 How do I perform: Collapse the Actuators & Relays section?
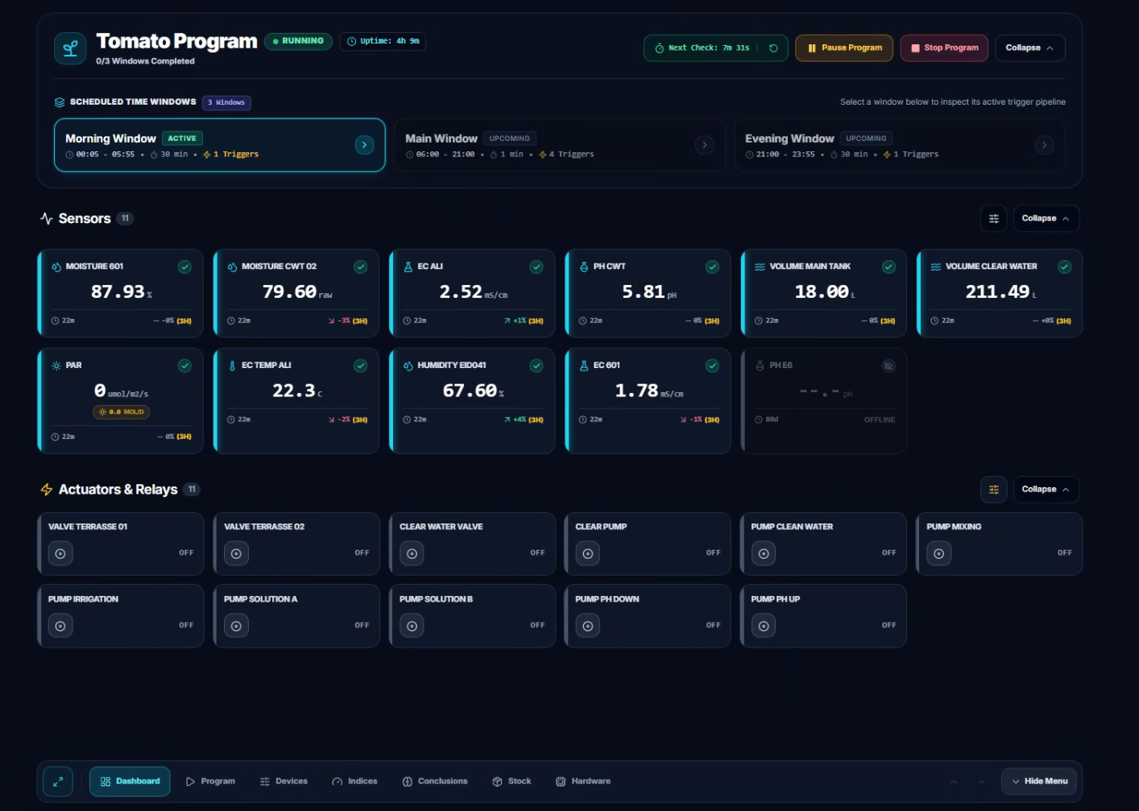coord(1046,490)
